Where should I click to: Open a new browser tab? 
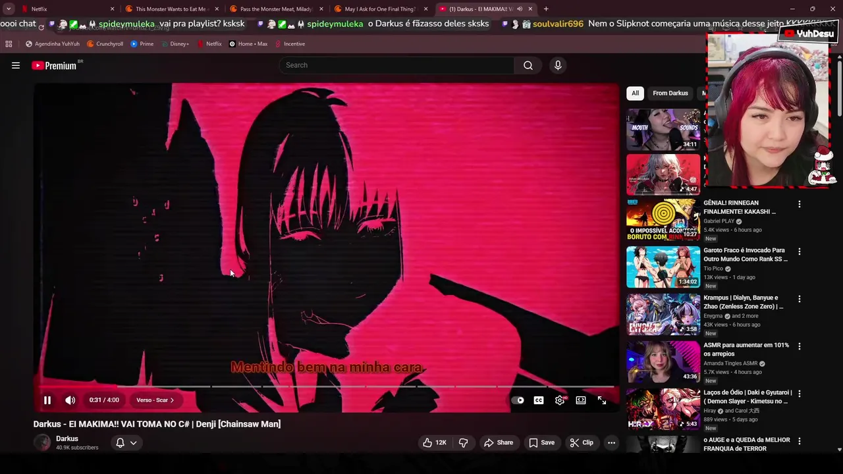tap(546, 9)
